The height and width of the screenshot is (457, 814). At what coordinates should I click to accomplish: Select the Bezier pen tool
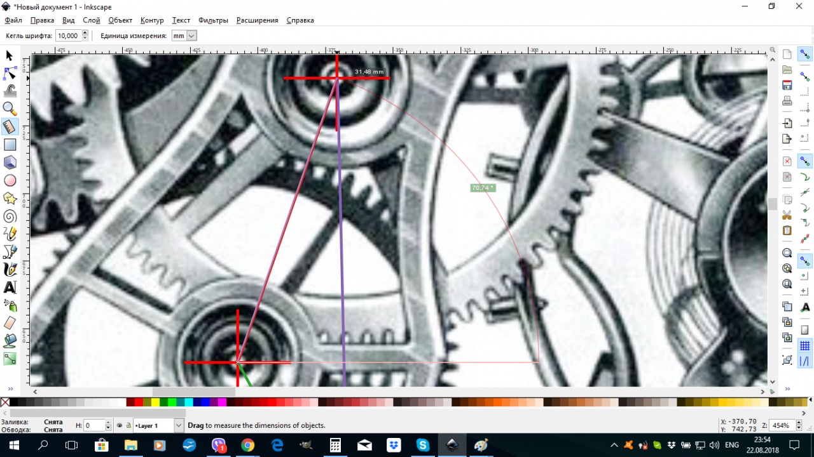point(10,252)
